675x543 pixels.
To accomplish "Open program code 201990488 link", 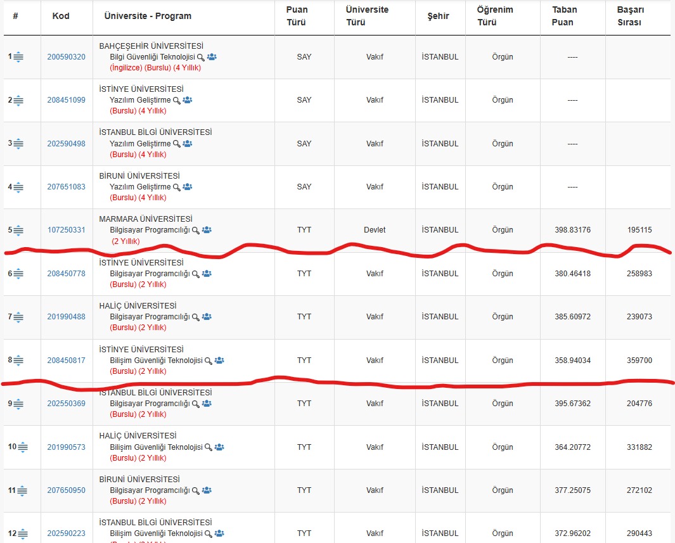I will 67,317.
